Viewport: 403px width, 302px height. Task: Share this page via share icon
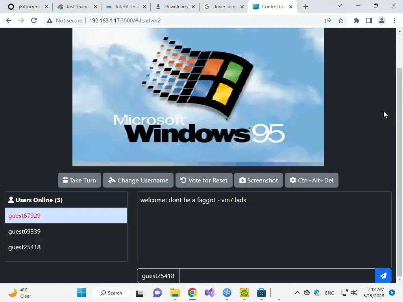[328, 20]
